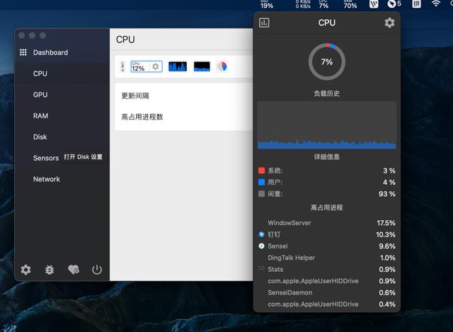Click the power quit icon
The width and height of the screenshot is (453, 332).
coord(97,270)
